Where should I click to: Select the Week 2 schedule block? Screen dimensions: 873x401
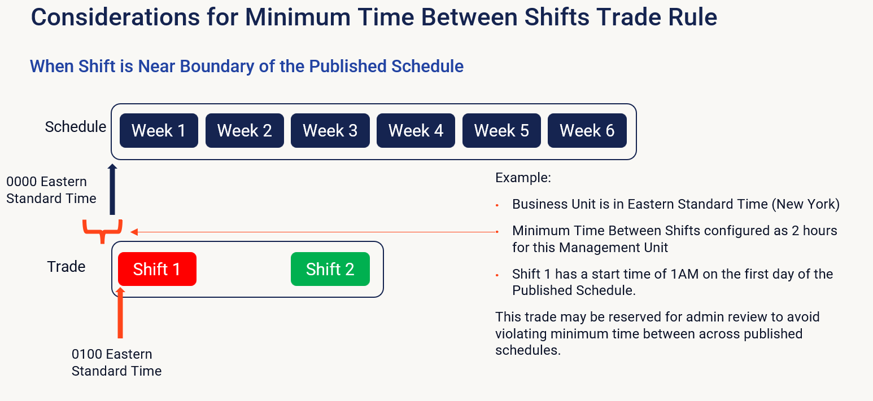[x=245, y=131]
